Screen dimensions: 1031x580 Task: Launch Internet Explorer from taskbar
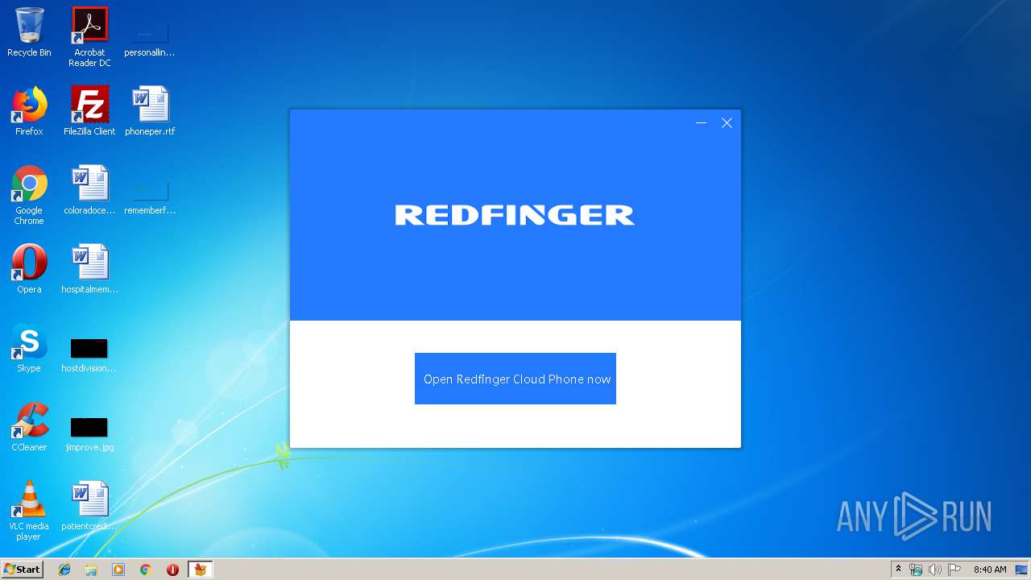click(x=64, y=570)
